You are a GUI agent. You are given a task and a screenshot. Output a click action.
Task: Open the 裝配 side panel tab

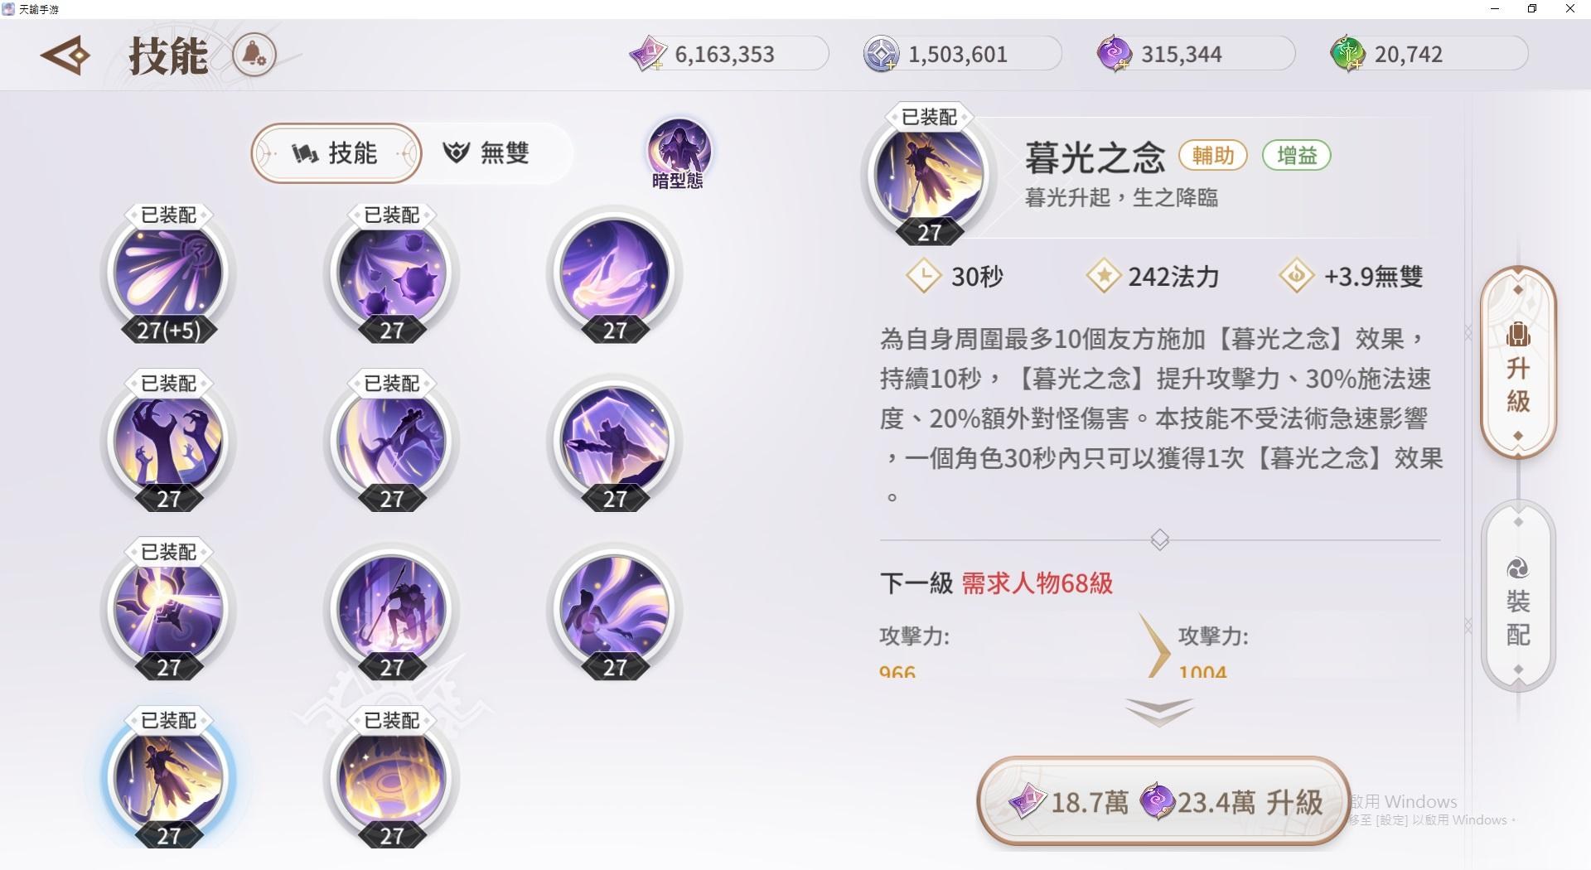click(1518, 596)
